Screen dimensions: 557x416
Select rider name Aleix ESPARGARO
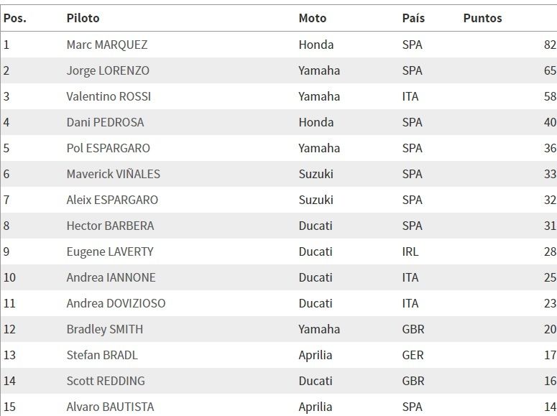pyautogui.click(x=112, y=200)
